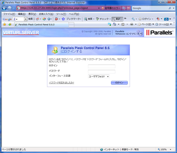The width and height of the screenshot is (177, 153).
Task: Click the blue plus icon on Google toolbar
Action: coord(49,19)
